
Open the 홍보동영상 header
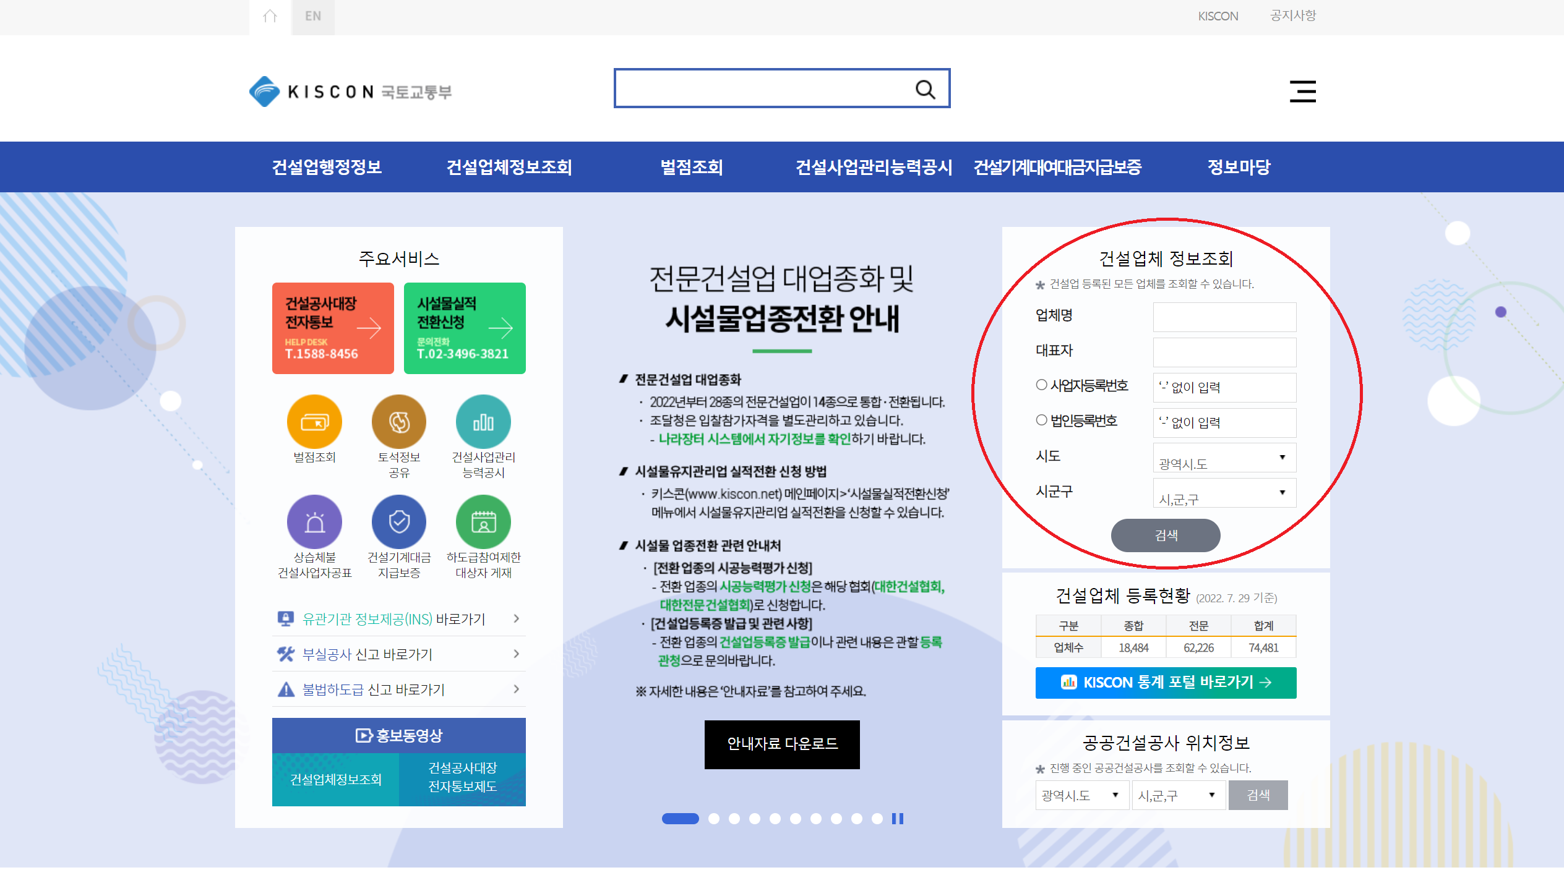point(399,735)
